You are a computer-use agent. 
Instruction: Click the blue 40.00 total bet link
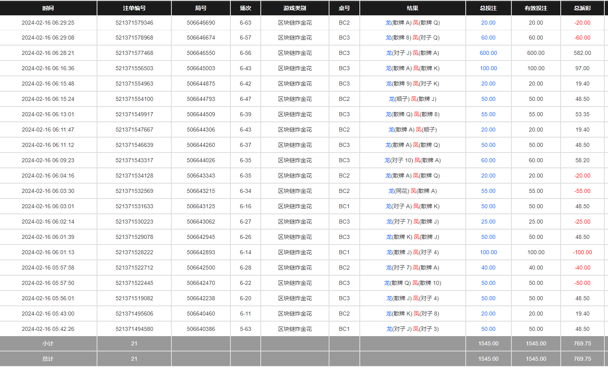coord(488,268)
